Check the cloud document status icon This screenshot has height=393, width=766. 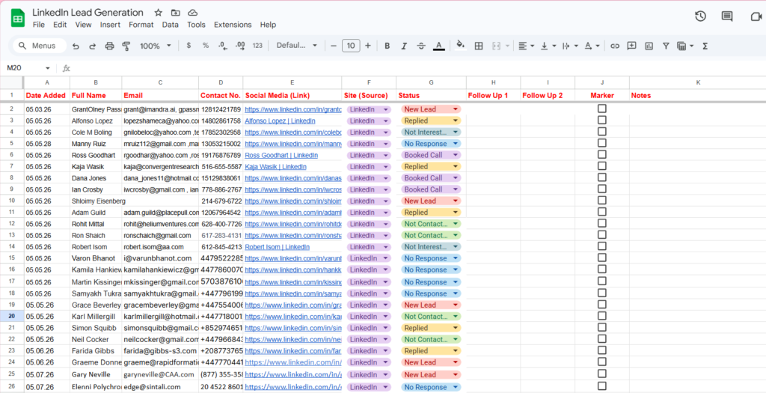(193, 13)
